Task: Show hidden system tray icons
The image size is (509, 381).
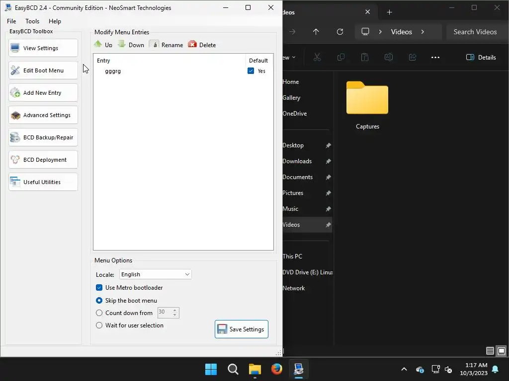Action: point(404,369)
